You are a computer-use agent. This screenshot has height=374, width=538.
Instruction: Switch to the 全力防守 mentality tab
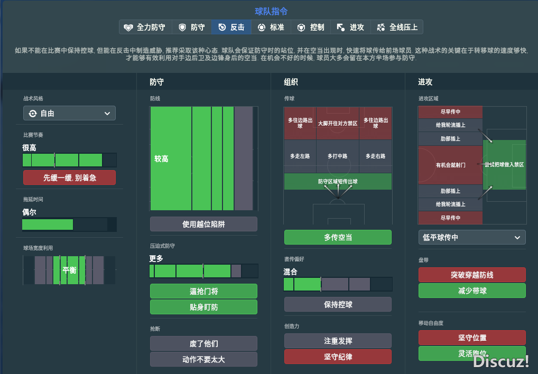[x=143, y=27]
